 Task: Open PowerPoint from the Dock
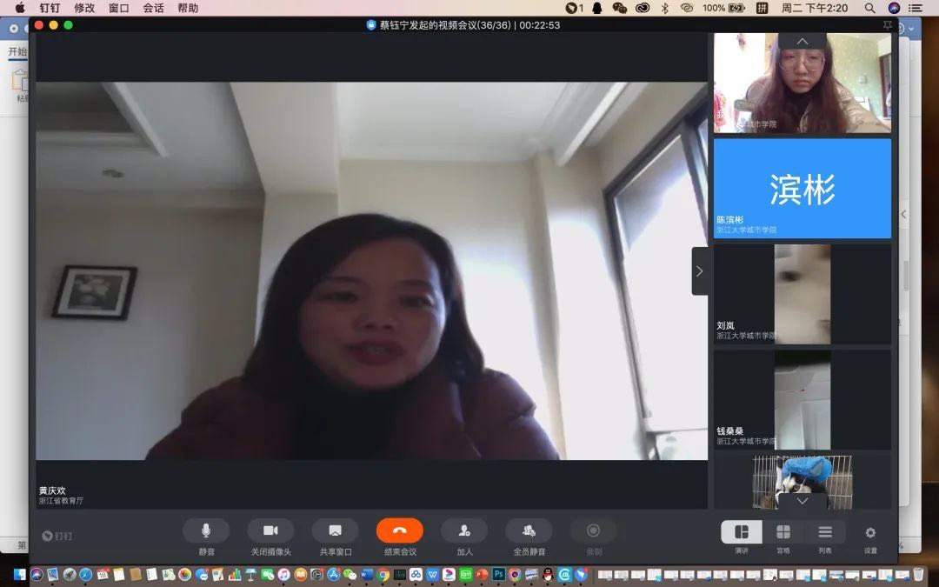coord(482,575)
